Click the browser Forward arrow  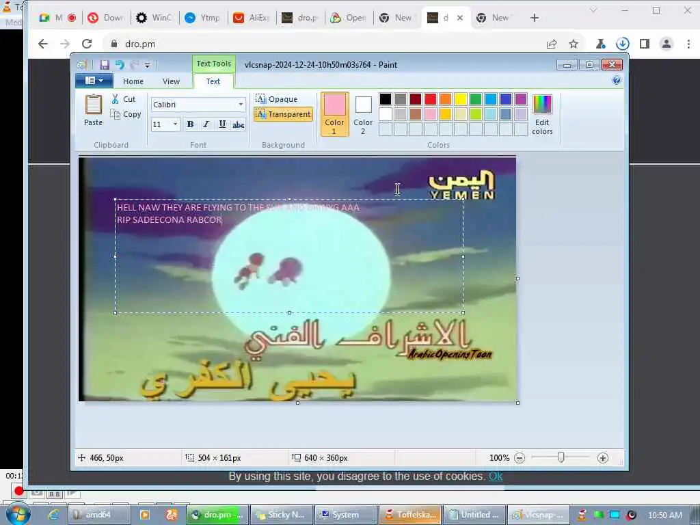point(65,44)
